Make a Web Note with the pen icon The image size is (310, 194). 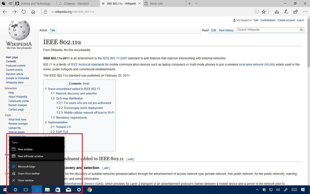click(x=286, y=11)
